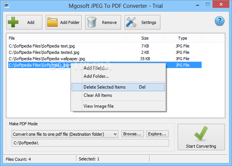Open the Make PDF Mode combo box
This screenshot has width=232, height=166.
click(x=65, y=134)
